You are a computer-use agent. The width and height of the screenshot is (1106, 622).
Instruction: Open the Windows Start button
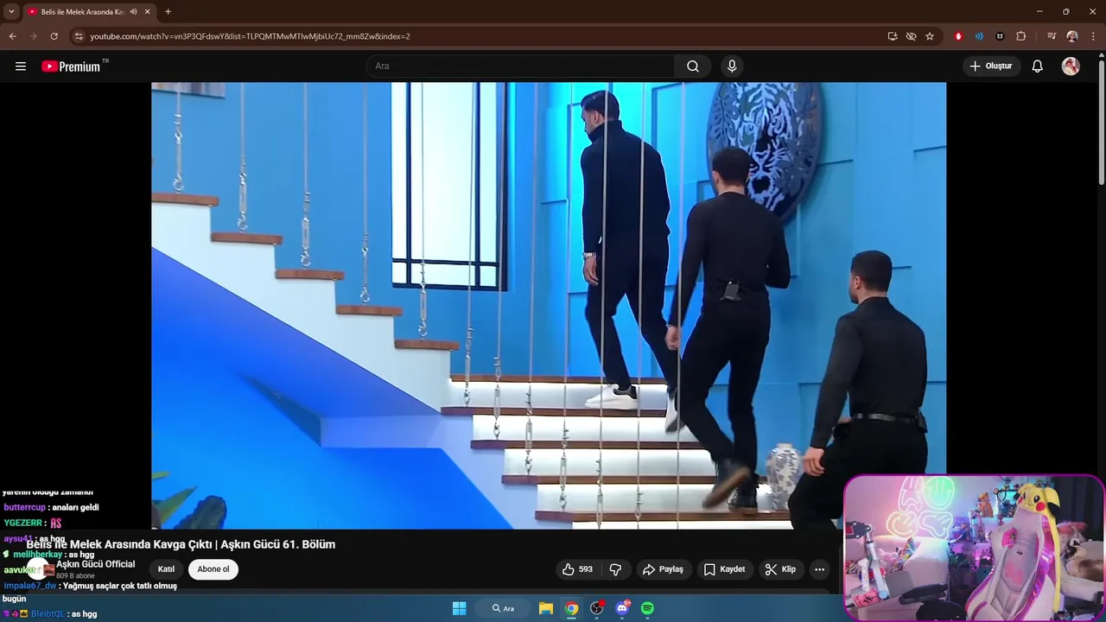click(460, 608)
